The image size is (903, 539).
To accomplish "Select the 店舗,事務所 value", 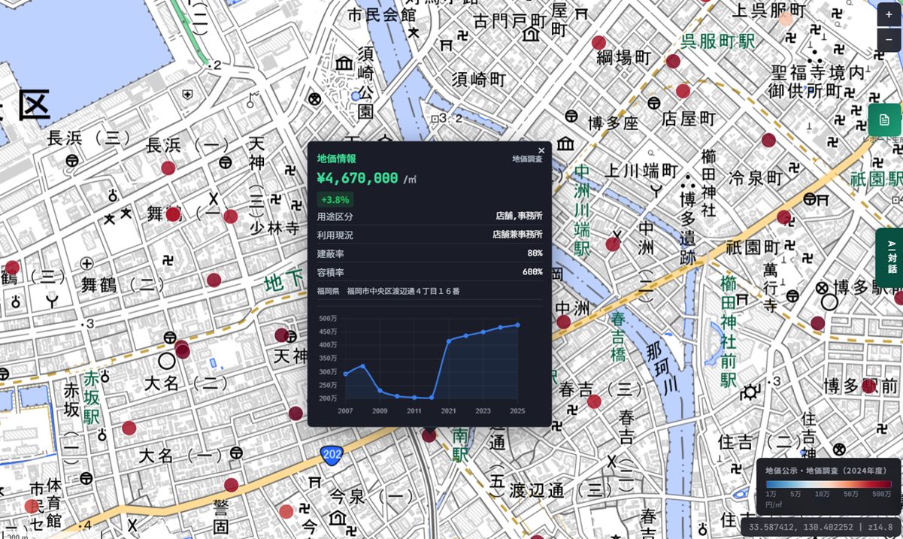I will tap(519, 216).
